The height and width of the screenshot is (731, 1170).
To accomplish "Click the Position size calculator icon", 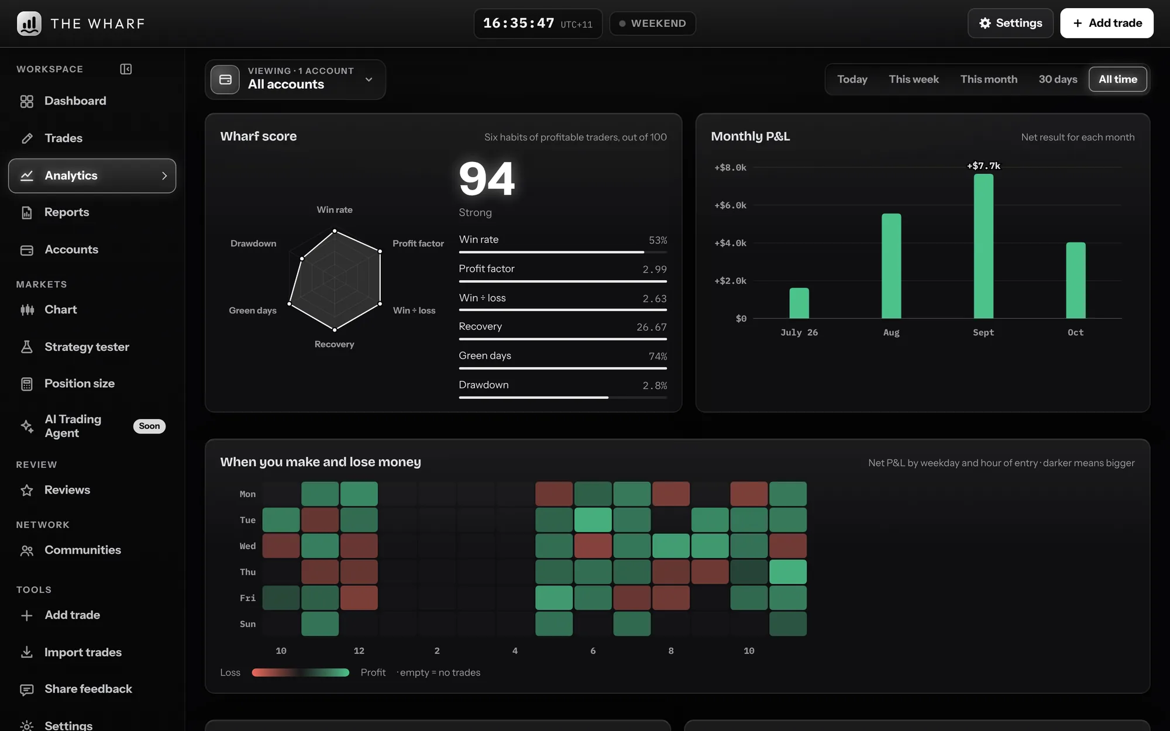I will (27, 384).
